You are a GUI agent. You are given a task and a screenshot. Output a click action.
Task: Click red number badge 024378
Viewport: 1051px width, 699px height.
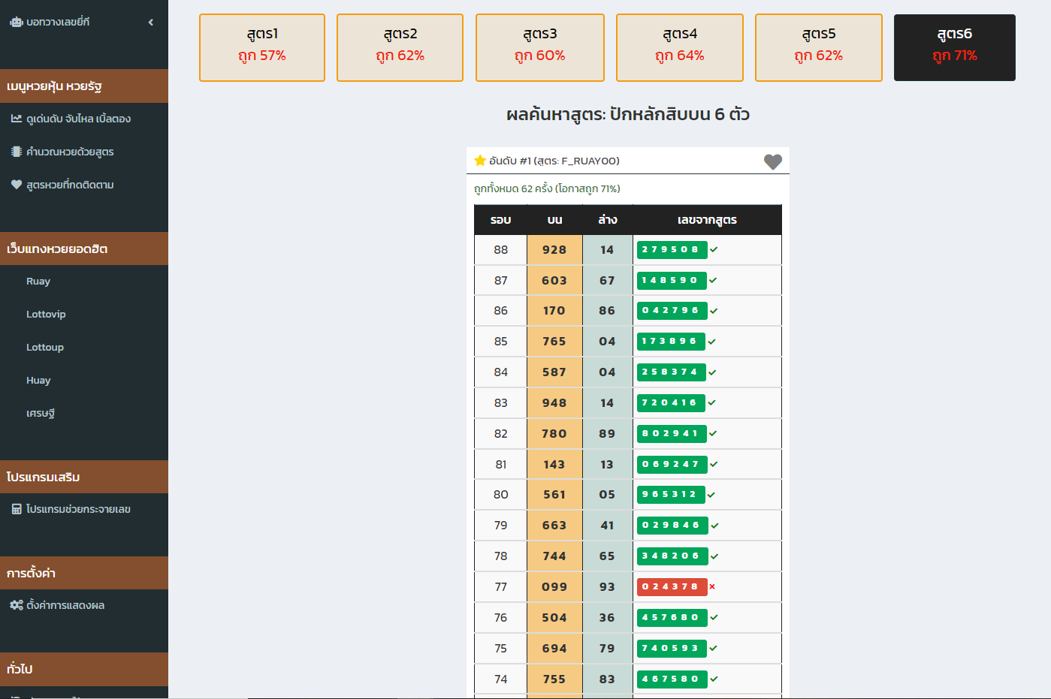tap(672, 586)
